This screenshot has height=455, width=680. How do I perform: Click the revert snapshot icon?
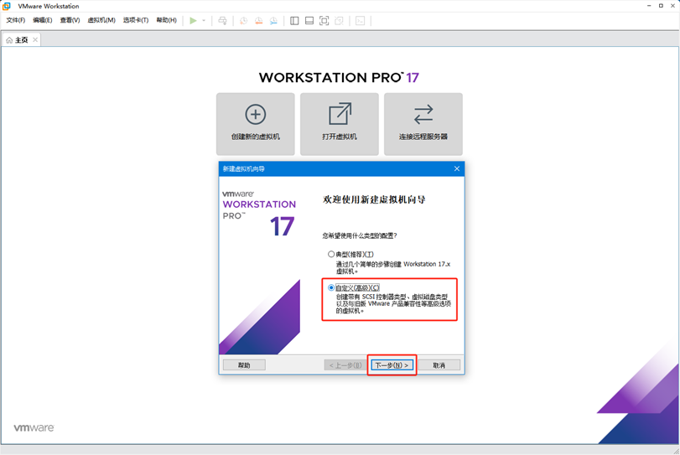(x=258, y=20)
